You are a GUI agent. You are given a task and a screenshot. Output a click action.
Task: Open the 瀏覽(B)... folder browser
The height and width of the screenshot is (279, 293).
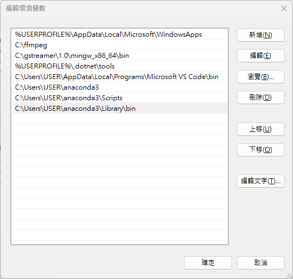(x=261, y=77)
